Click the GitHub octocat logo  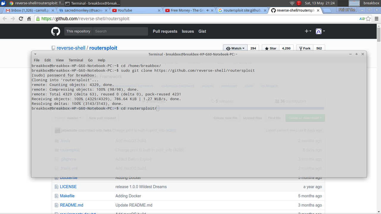pyautogui.click(x=56, y=31)
